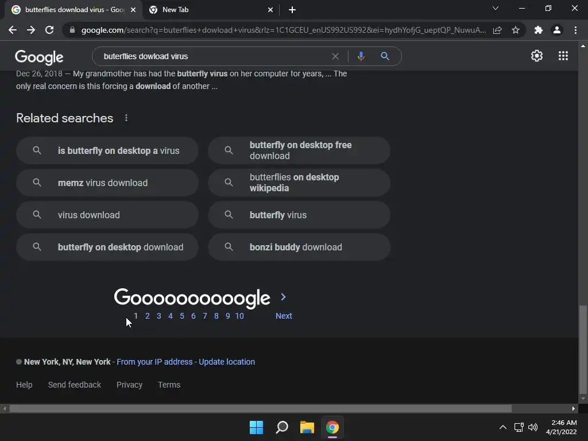Open the volume icon in system tray
This screenshot has height=441, width=588.
click(532, 427)
